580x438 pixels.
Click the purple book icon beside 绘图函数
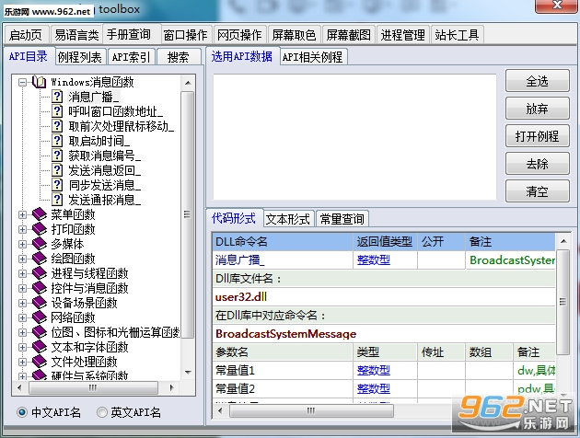coord(40,259)
